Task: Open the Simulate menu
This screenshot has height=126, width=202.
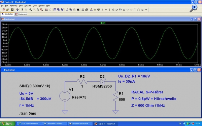Action: point(28,6)
